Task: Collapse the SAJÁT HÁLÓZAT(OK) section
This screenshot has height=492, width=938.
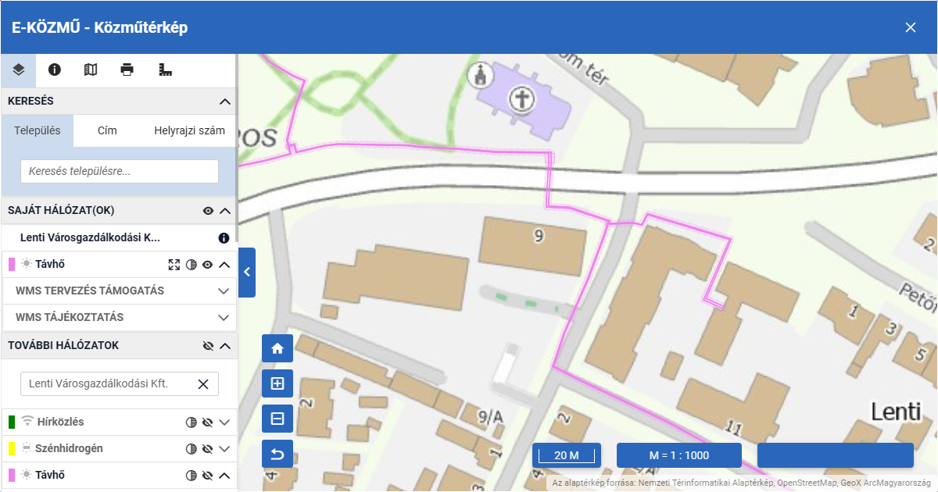Action: pyautogui.click(x=225, y=211)
